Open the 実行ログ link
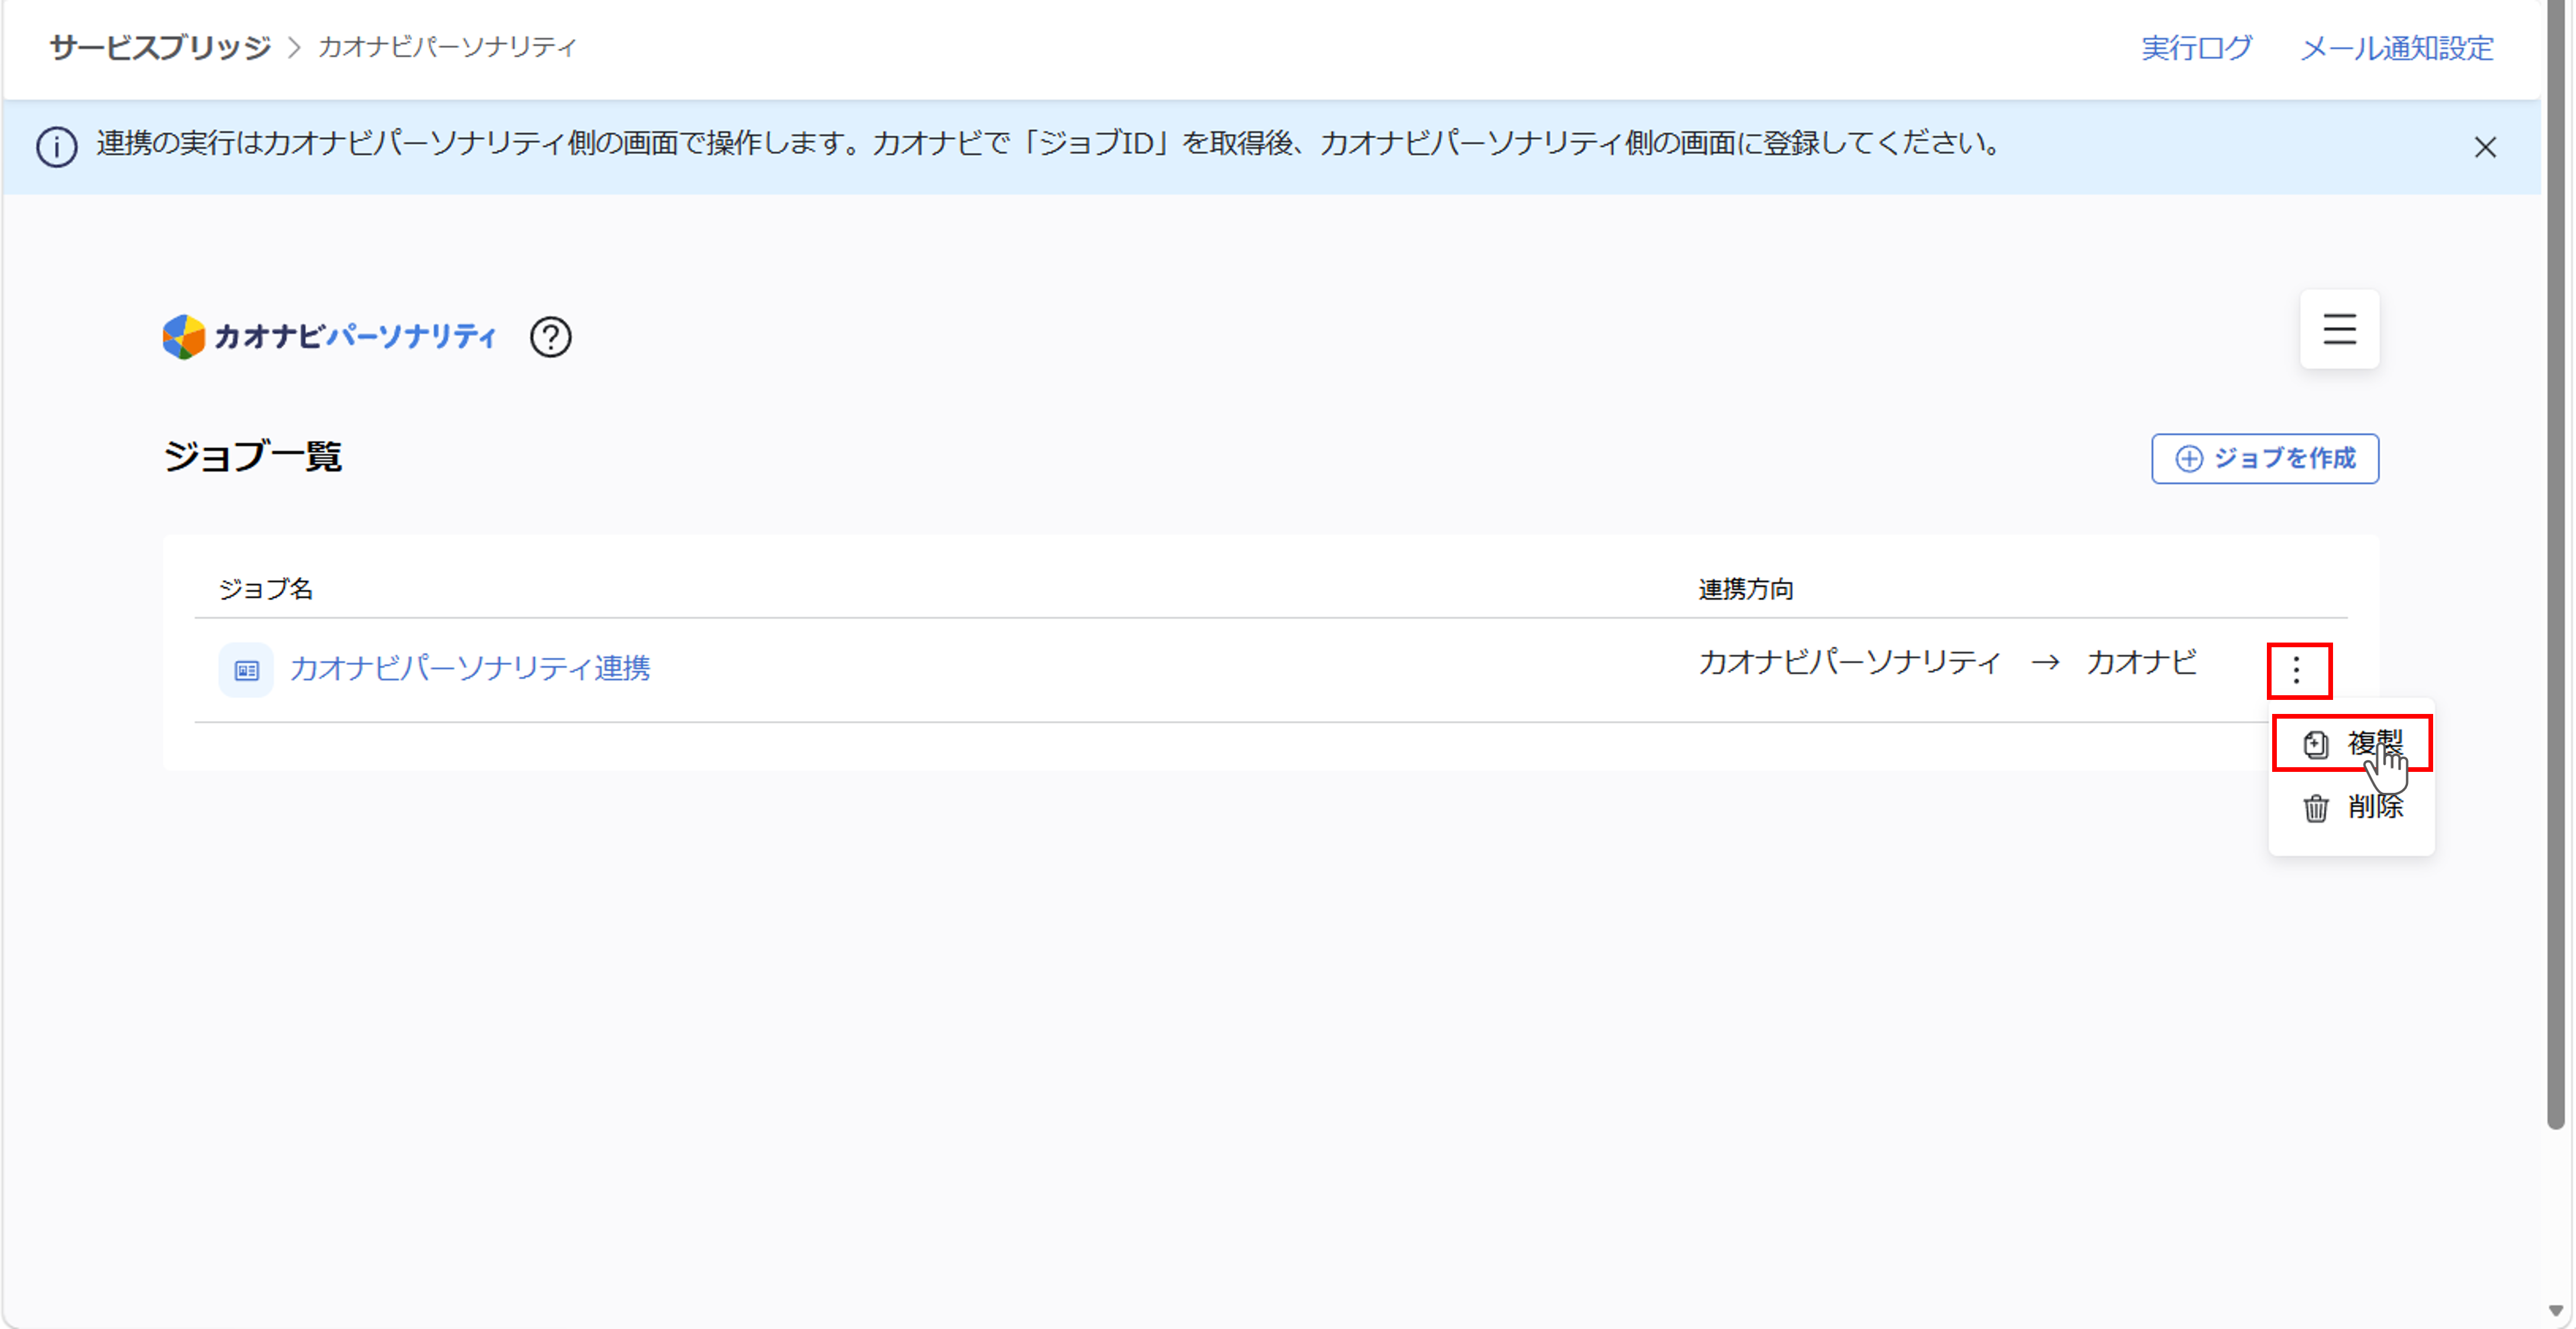The height and width of the screenshot is (1329, 2576). coord(2196,47)
